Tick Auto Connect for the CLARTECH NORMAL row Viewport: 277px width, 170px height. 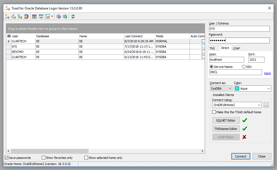tap(203, 41)
